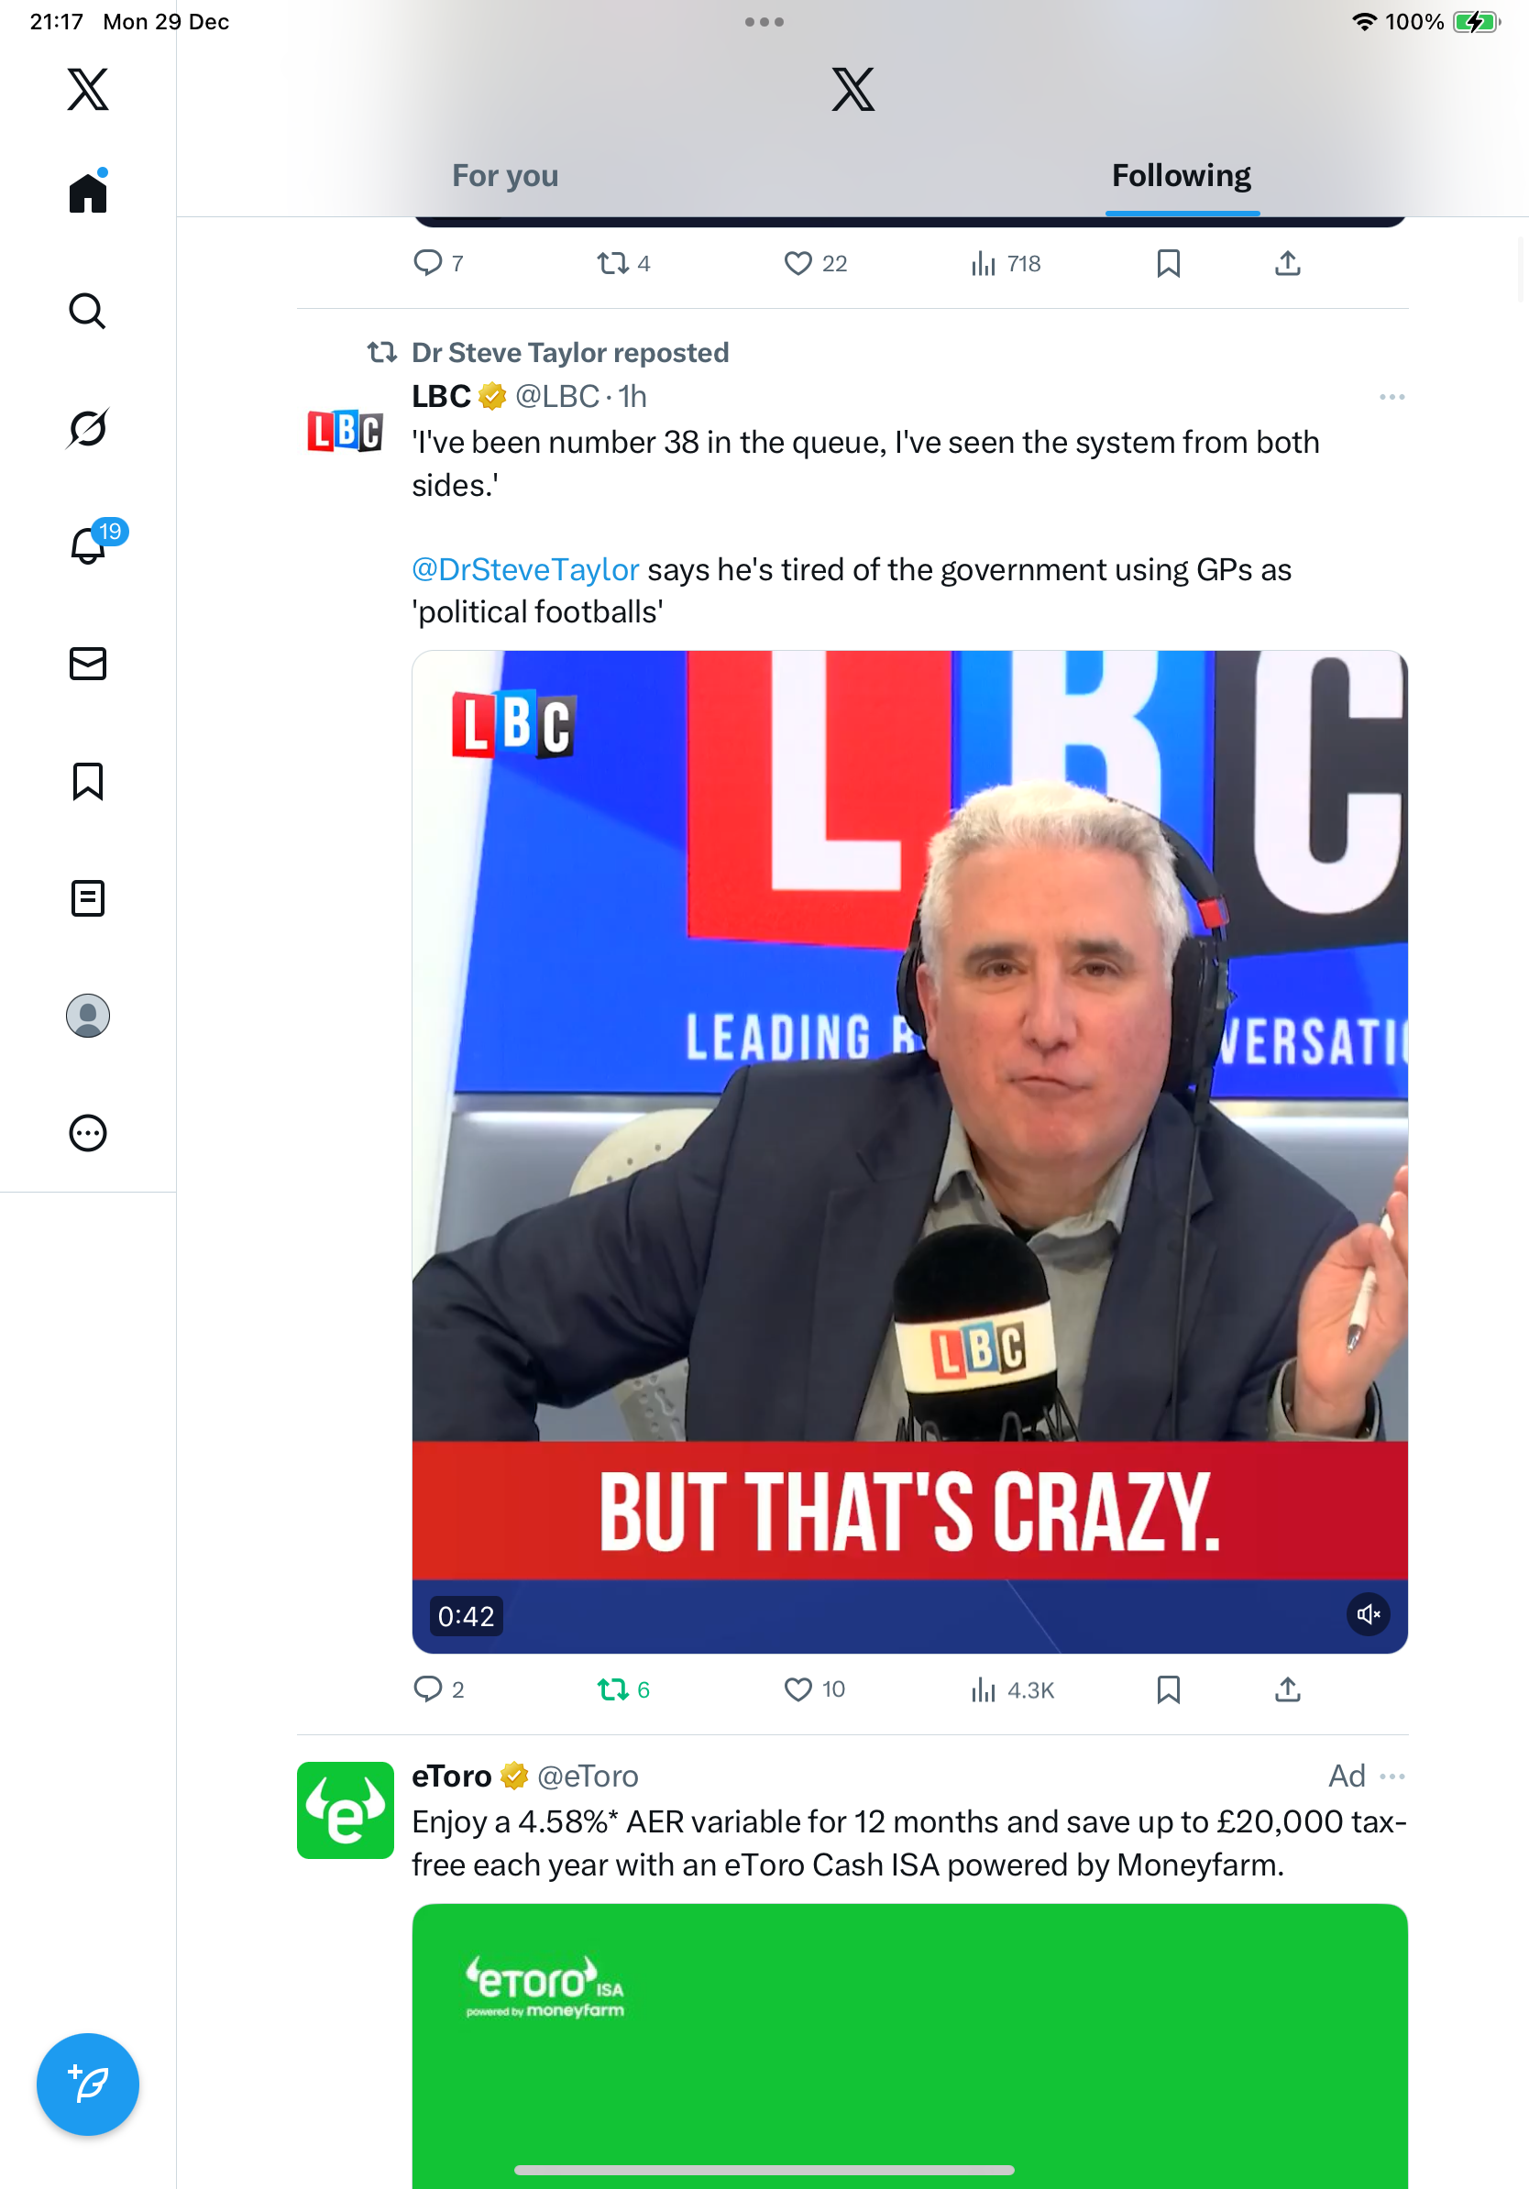Screen dimensions: 1529x2189
Task: Bookmark the LBC video post
Action: pos(1168,1689)
